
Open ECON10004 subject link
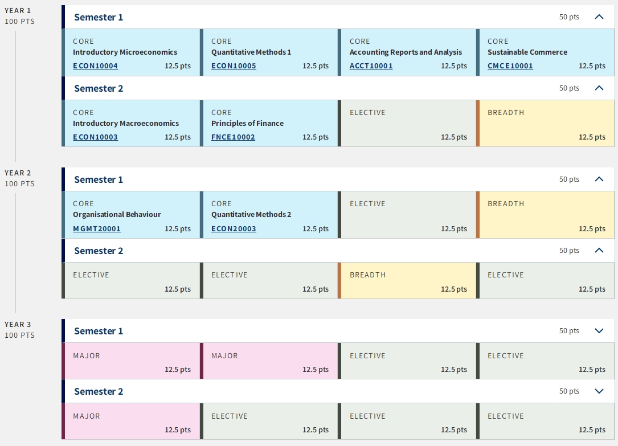(x=95, y=66)
